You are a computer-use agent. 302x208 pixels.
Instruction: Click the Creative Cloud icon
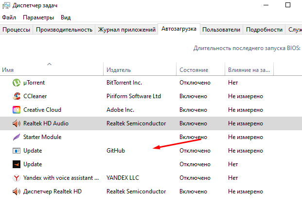[16, 110]
